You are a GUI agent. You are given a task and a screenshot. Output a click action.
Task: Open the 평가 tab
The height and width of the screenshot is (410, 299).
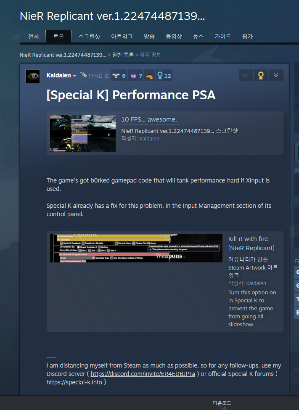[x=247, y=36]
